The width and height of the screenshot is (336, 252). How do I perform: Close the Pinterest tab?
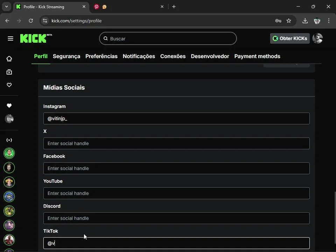[162, 7]
